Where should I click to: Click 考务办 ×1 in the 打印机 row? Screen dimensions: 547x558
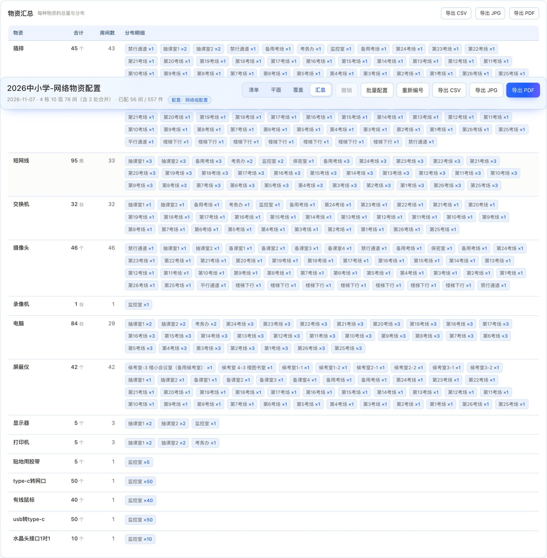click(206, 443)
